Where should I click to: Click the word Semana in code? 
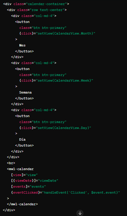coord(25,92)
